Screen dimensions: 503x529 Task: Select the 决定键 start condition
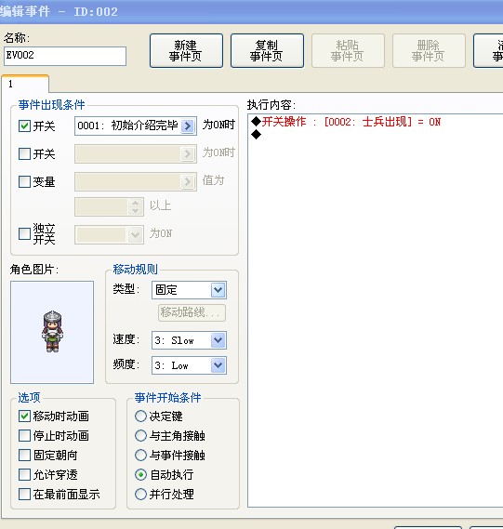(x=140, y=416)
